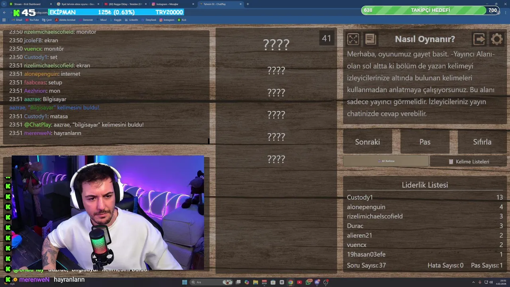Click the @ChatPlay chat message
Image resolution: width=510 pixels, height=287 pixels.
coord(76,125)
